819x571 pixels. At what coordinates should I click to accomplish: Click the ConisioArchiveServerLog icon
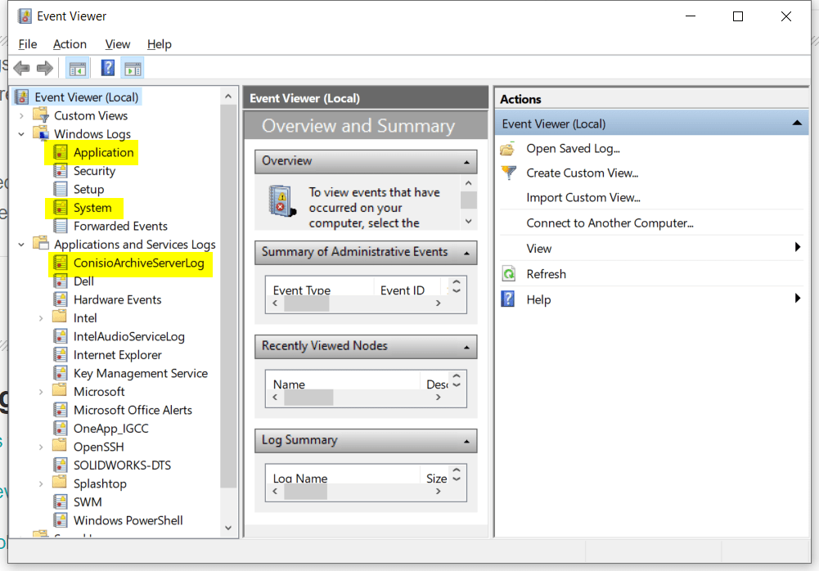(x=61, y=263)
